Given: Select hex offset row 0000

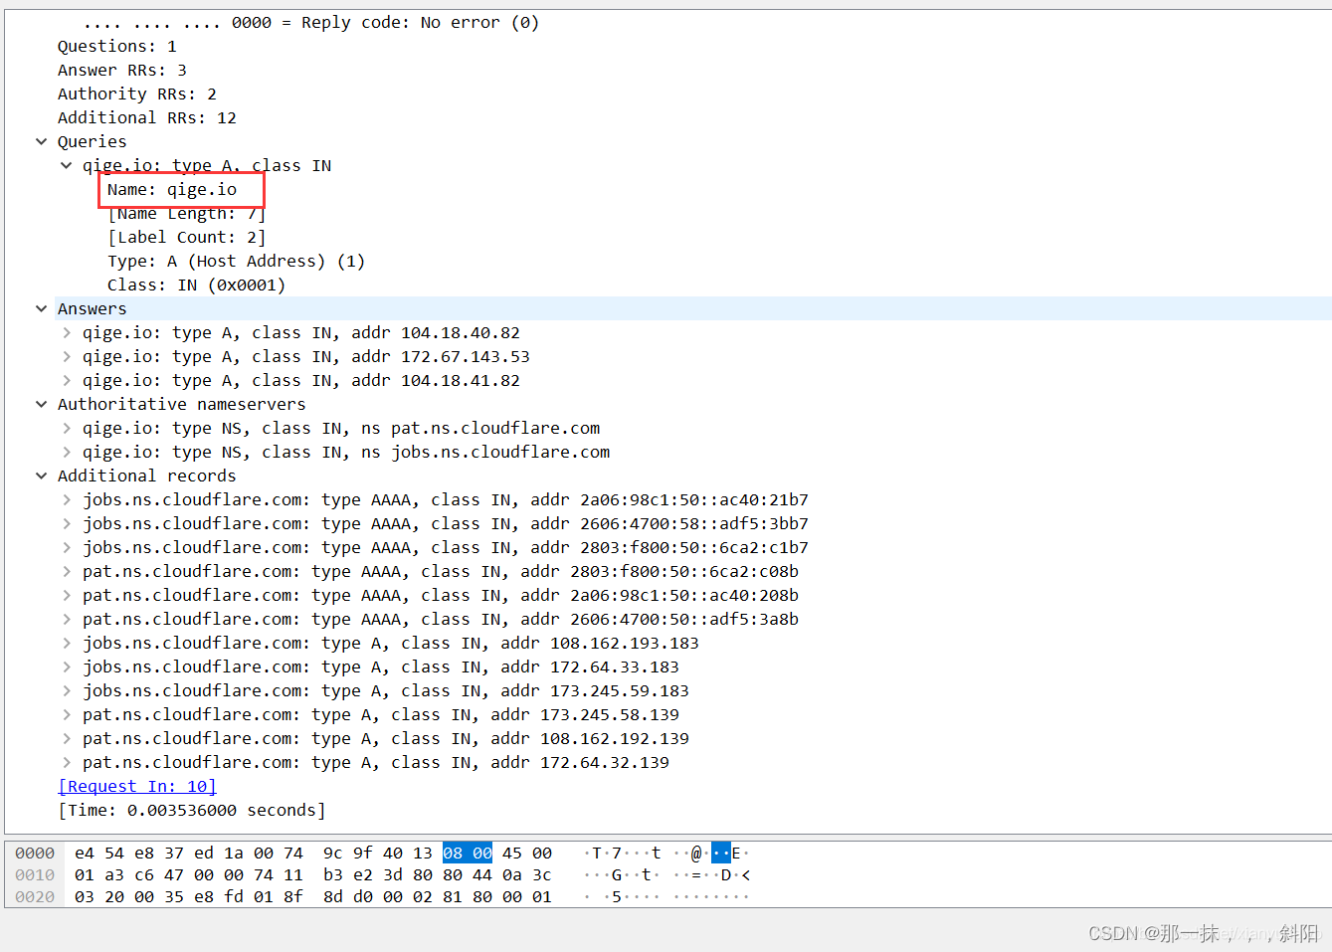Looking at the screenshot, I should [x=35, y=854].
